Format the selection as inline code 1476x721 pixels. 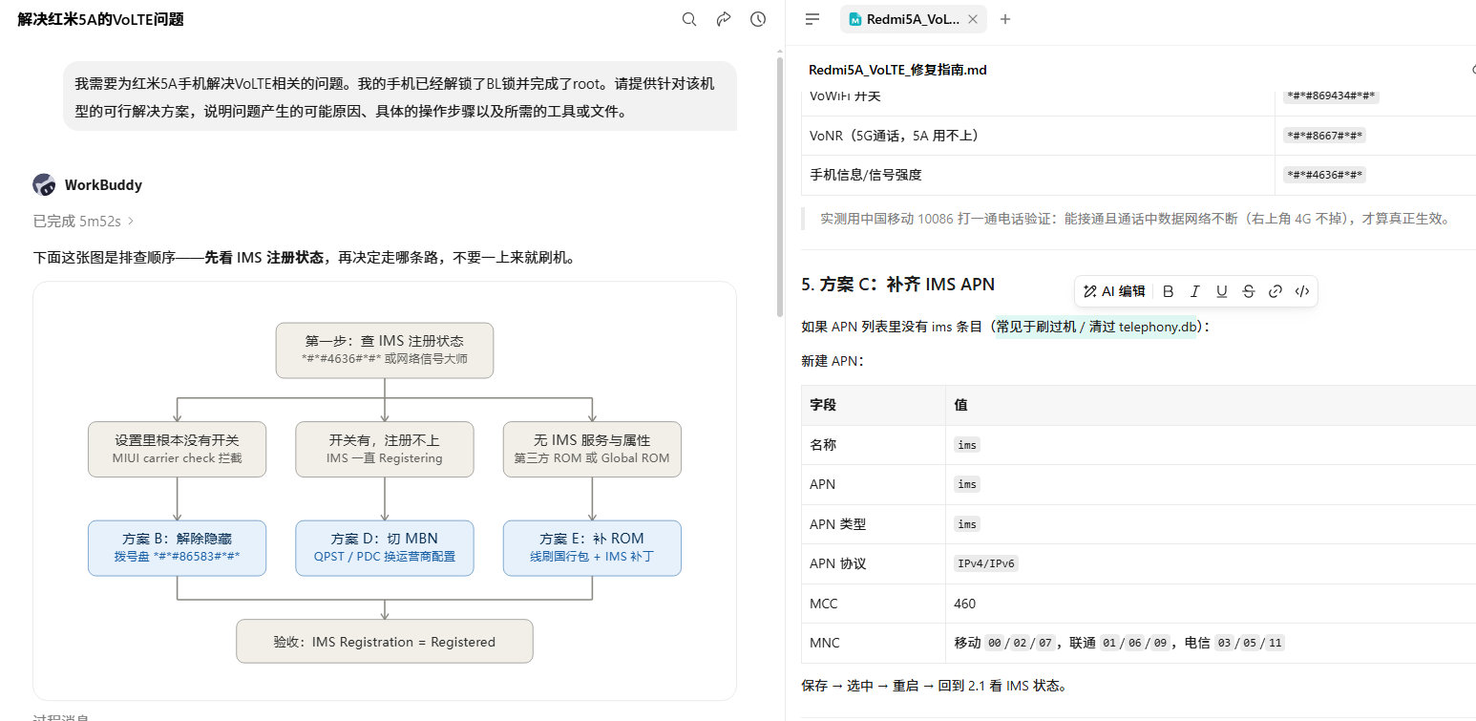pyautogui.click(x=1301, y=291)
